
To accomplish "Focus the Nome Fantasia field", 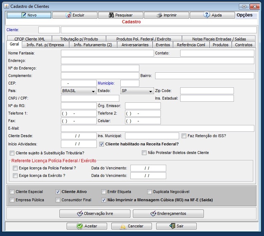I will (107, 53).
